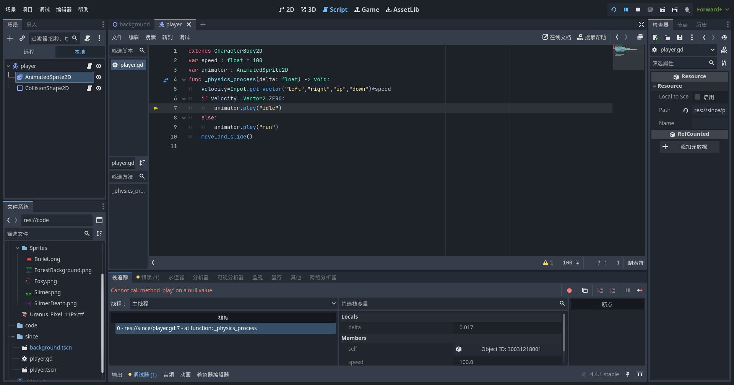The image size is (734, 385).
Task: Instantiate child scene with link icon
Action: [x=22, y=38]
